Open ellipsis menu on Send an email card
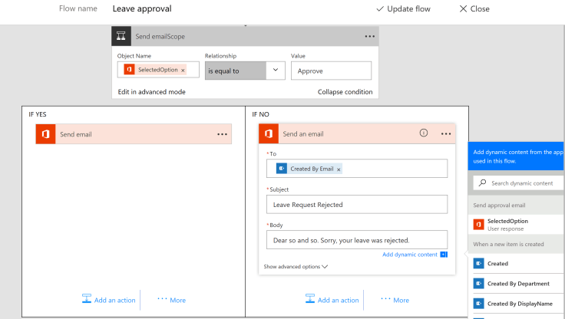The height and width of the screenshot is (319, 565). [446, 134]
